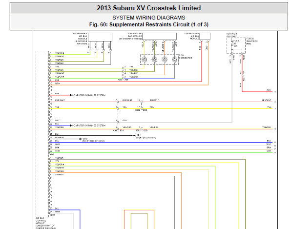293x229 pixels.
Task: Select the "BLU" label at the right page edge
Action: 269,141
